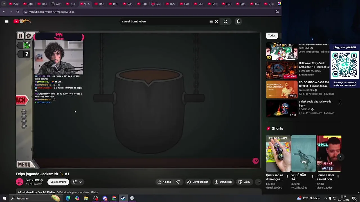
Task: Open the VOCÊ NÃO TÁ short
Action: click(304, 153)
